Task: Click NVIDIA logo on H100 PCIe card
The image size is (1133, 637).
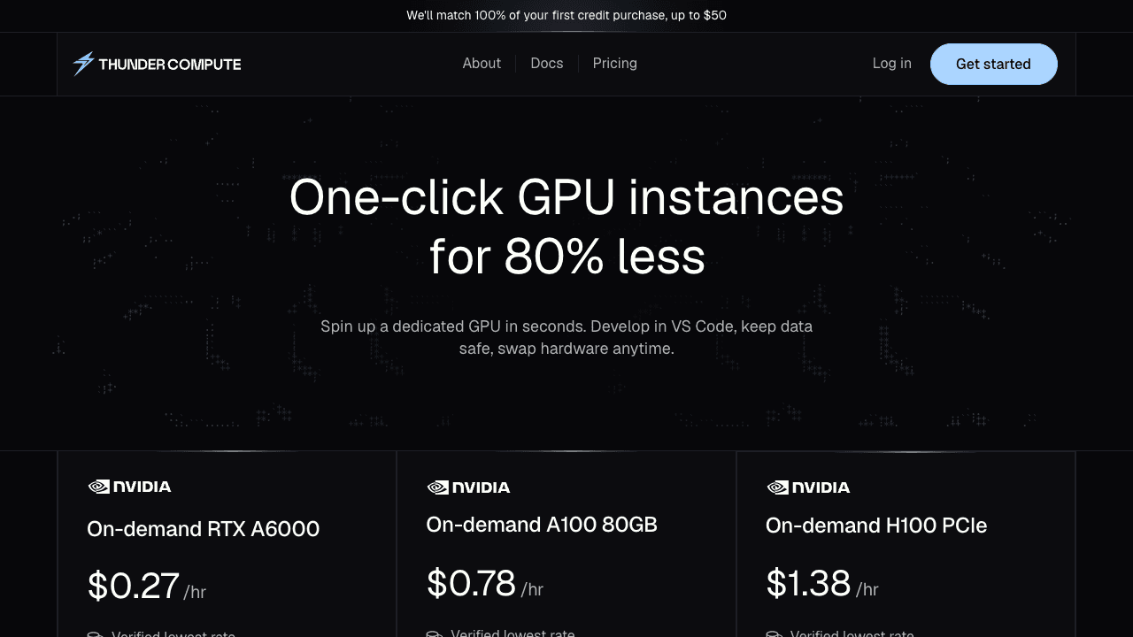Action: [808, 487]
